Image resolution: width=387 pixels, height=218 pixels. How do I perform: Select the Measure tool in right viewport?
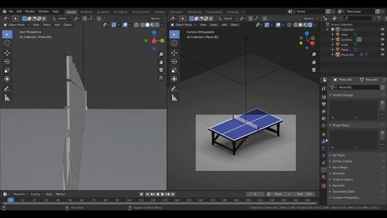pyautogui.click(x=174, y=98)
